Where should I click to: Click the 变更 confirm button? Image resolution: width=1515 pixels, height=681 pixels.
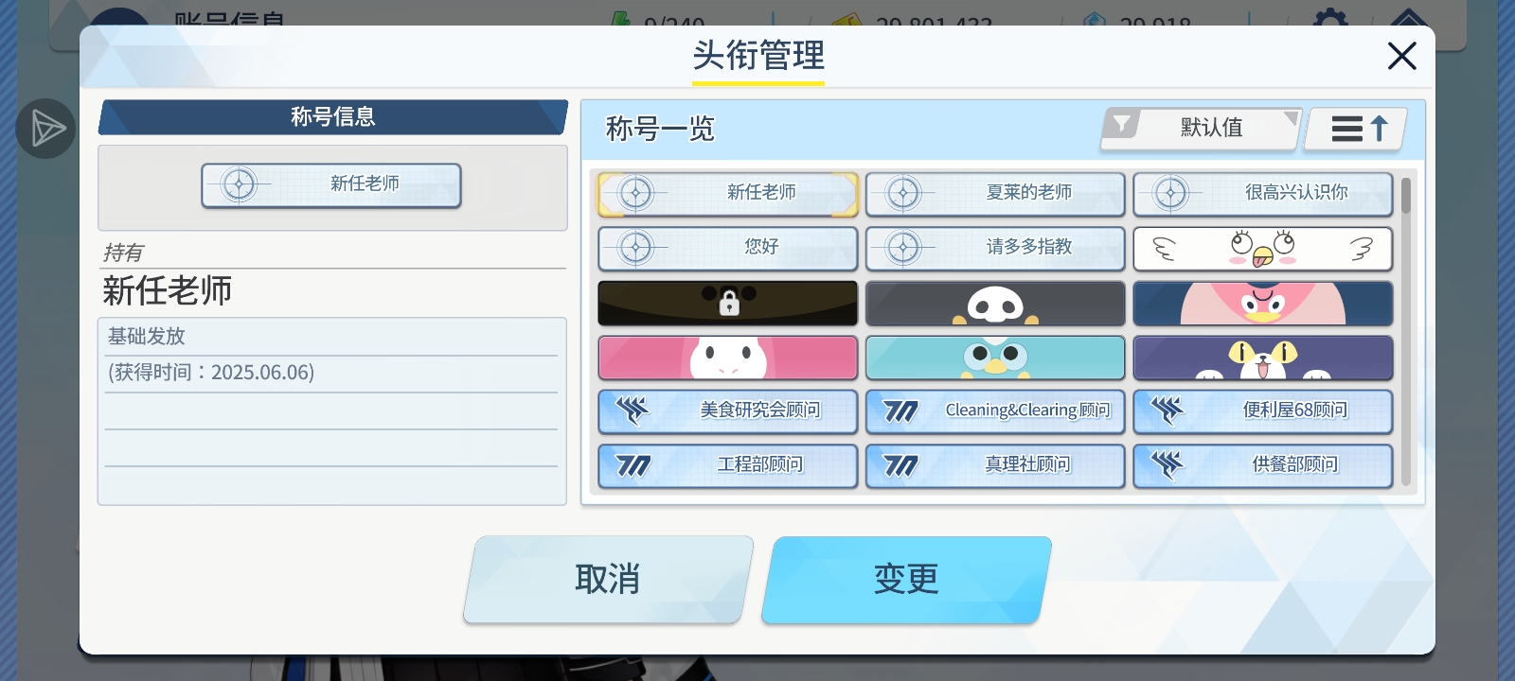[x=906, y=580]
